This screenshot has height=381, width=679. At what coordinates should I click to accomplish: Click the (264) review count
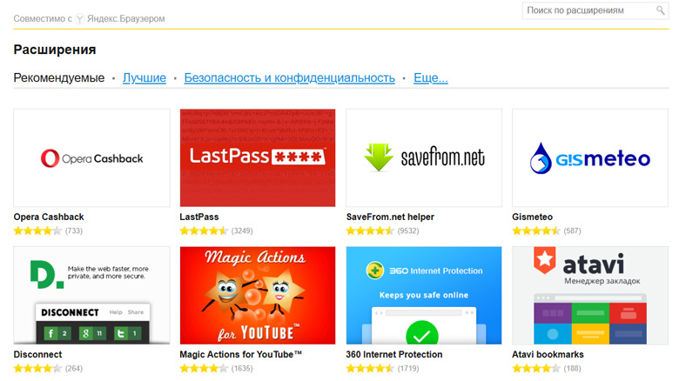point(74,369)
